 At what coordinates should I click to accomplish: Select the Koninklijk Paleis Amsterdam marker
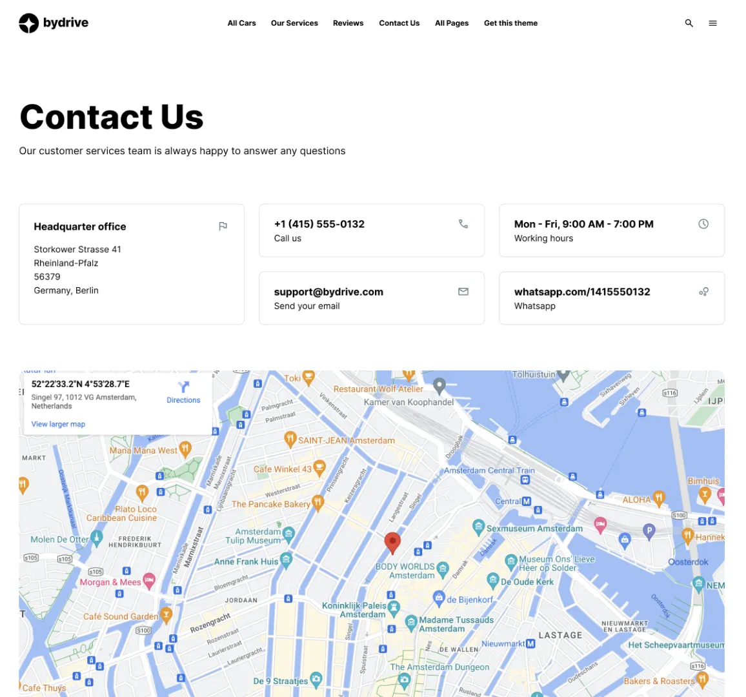[x=393, y=607]
